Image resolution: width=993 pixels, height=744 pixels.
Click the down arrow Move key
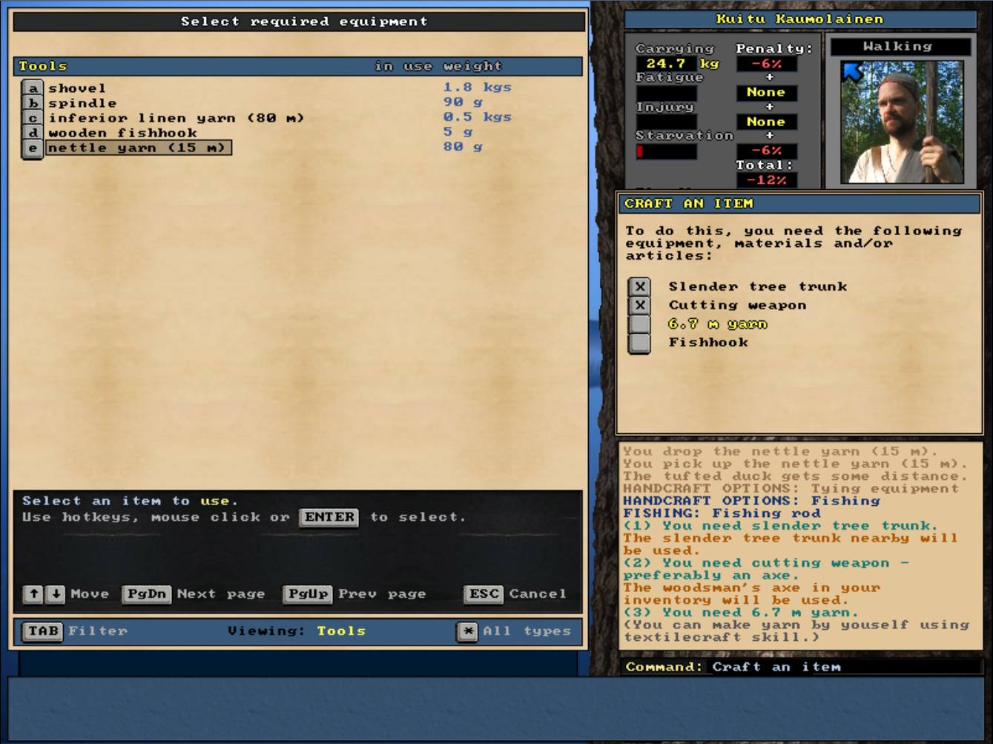click(x=56, y=594)
